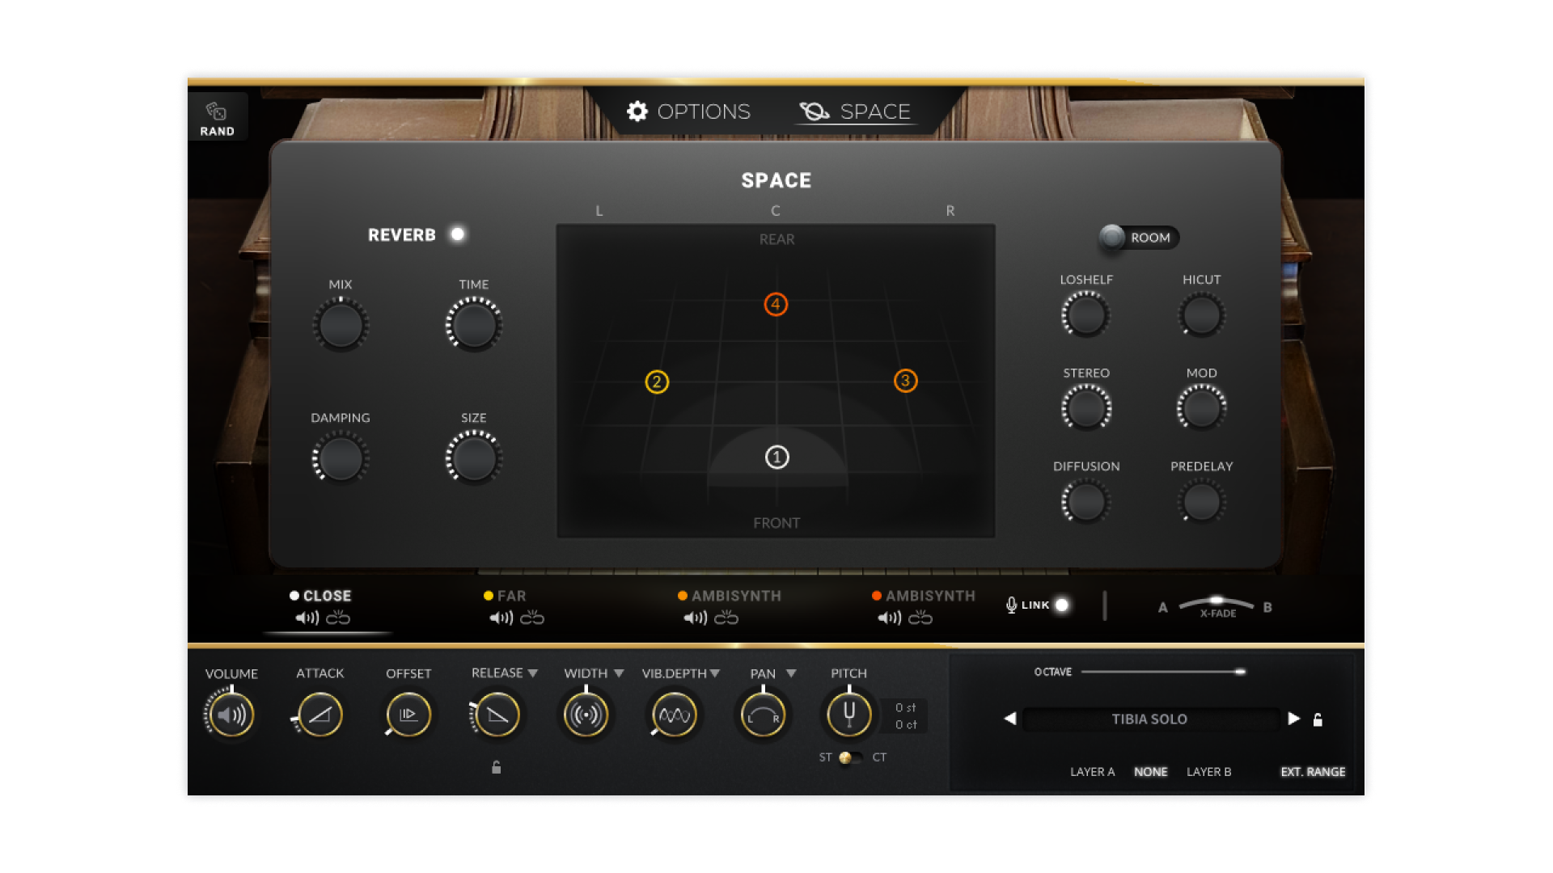The width and height of the screenshot is (1553, 873).
Task: Click the lock icon next to TIBIA SOLO
Action: (x=1318, y=719)
